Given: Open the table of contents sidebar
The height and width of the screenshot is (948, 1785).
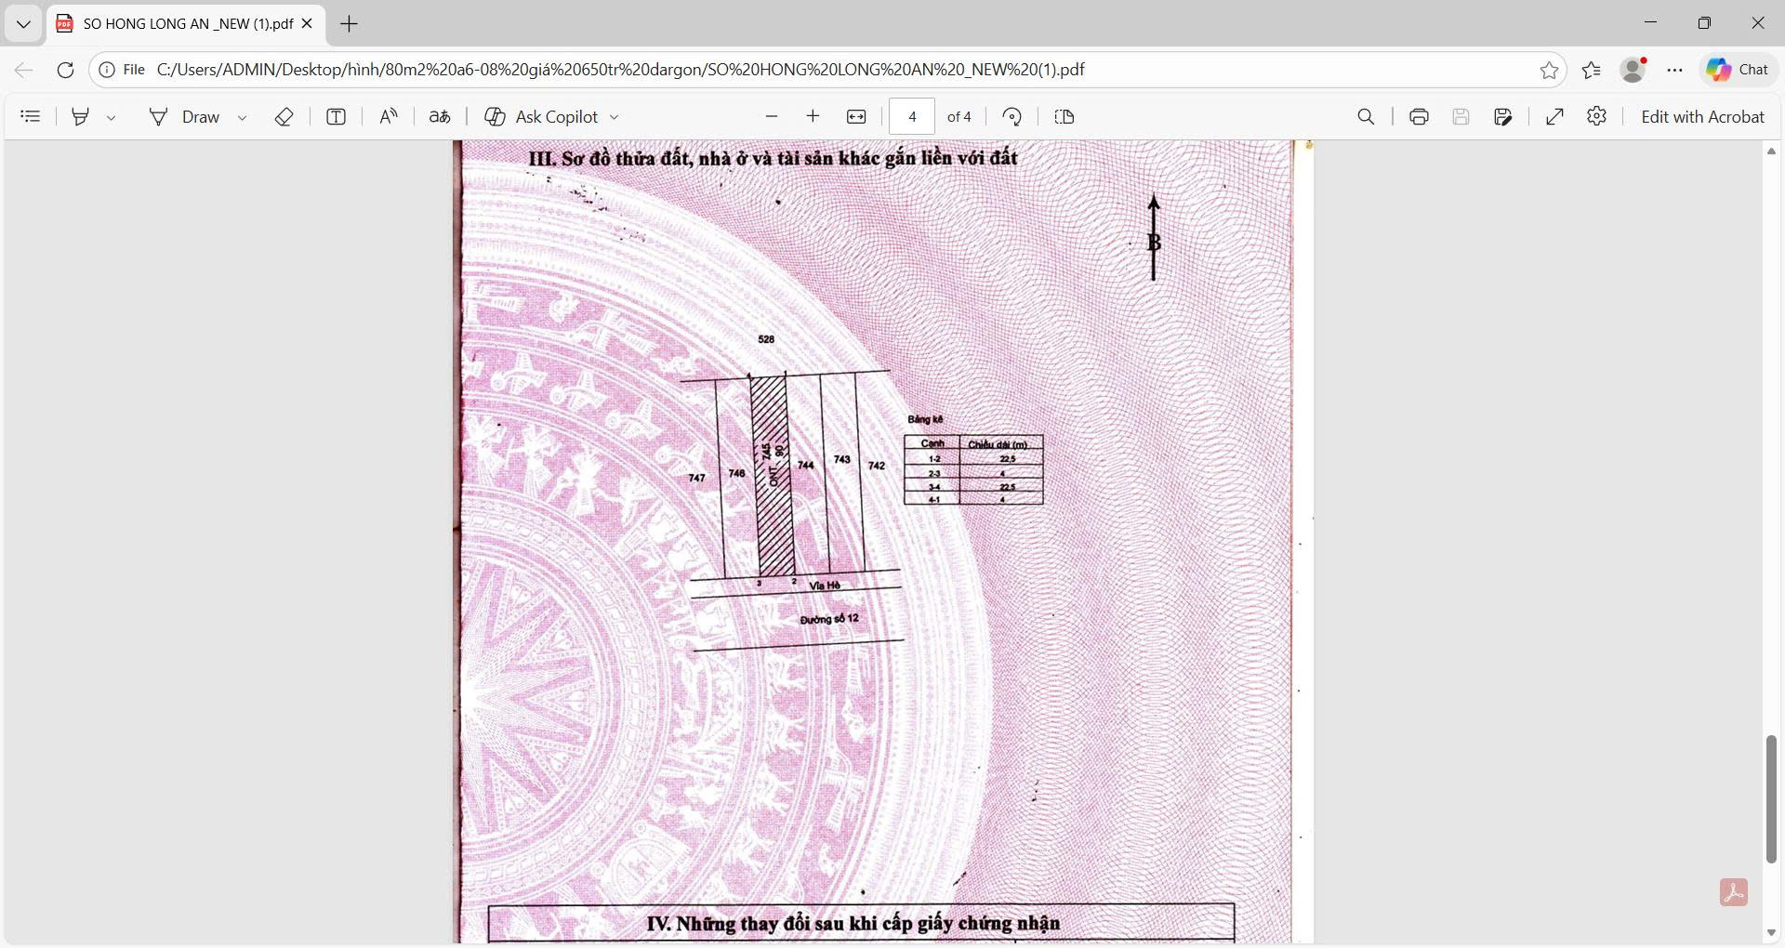Looking at the screenshot, I should (x=31, y=117).
